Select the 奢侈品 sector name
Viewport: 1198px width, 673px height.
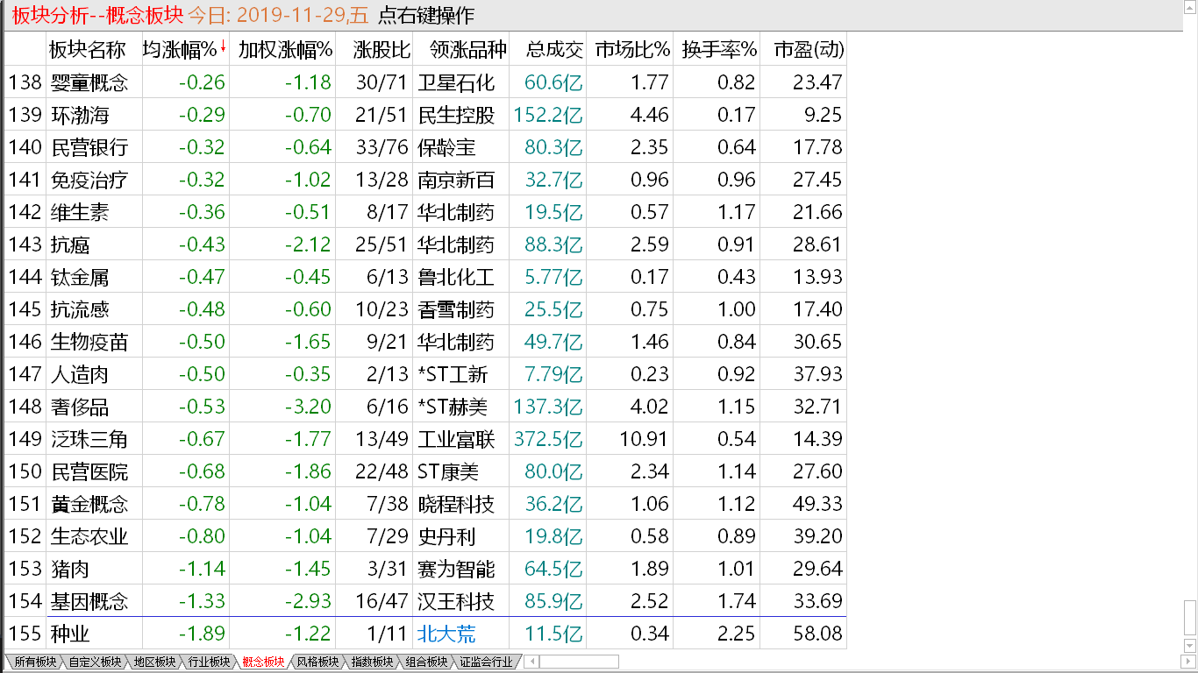coord(80,407)
